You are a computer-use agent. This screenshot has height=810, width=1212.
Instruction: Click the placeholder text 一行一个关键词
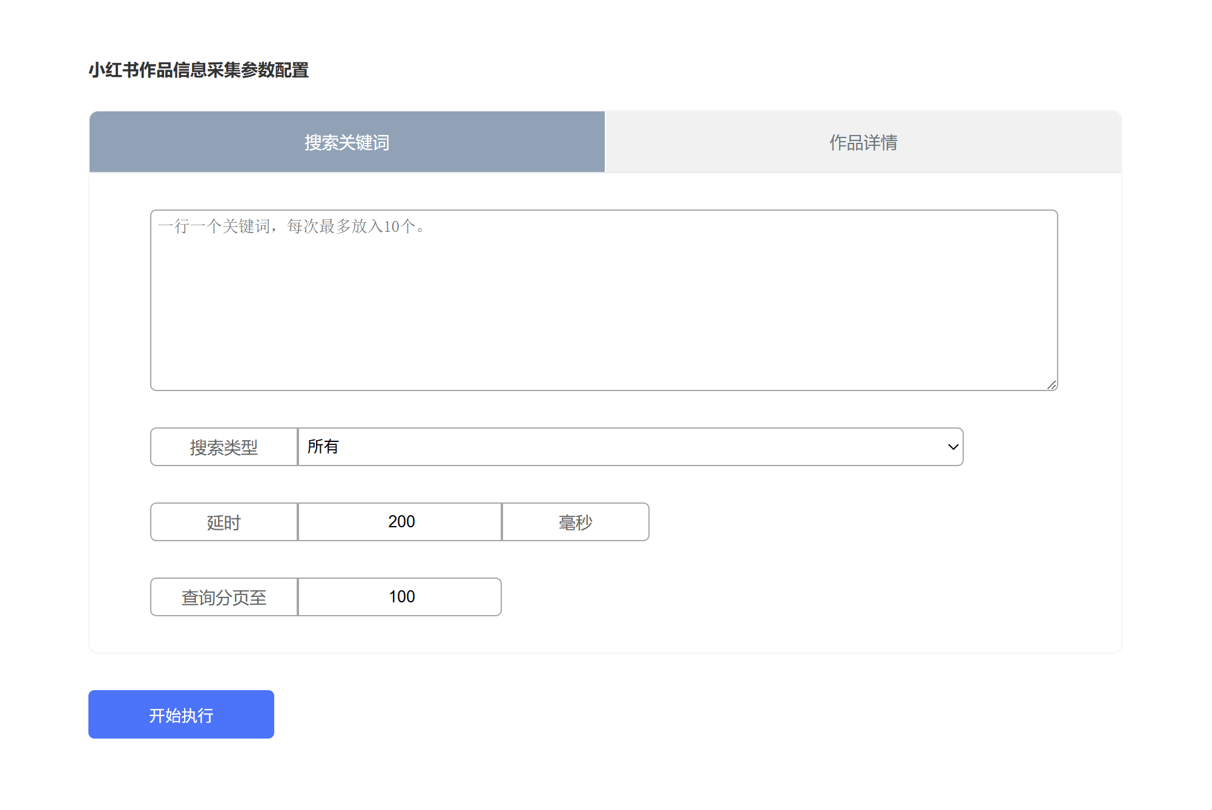click(x=213, y=226)
